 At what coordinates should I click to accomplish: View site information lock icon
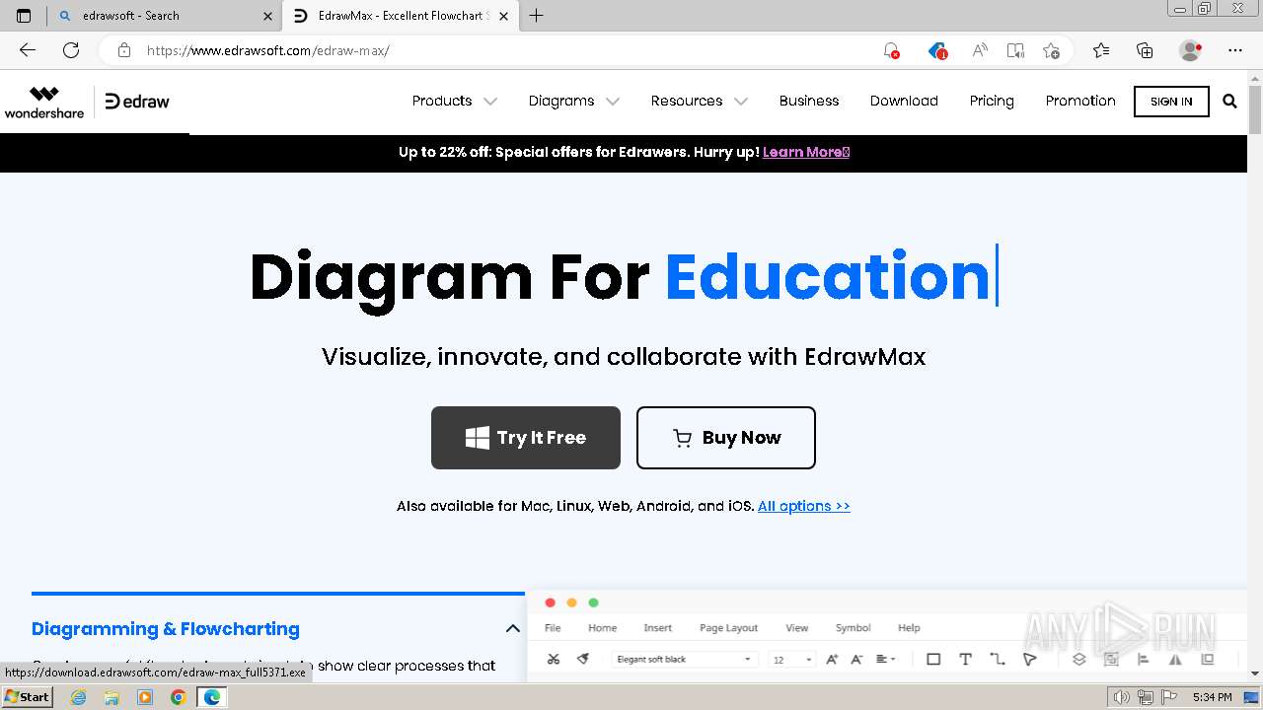click(x=124, y=50)
